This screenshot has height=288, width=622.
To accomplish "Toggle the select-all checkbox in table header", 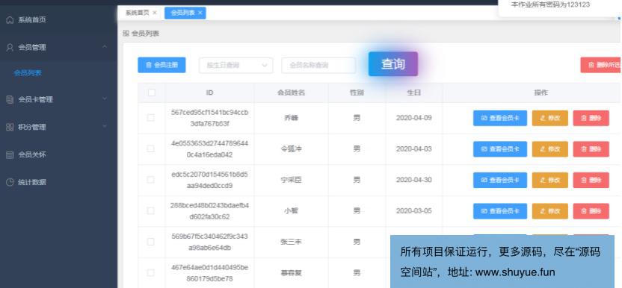I will [152, 93].
